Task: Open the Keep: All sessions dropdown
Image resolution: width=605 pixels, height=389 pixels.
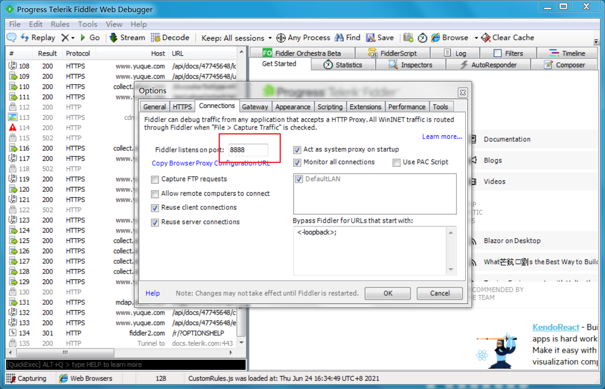Action: click(237, 38)
